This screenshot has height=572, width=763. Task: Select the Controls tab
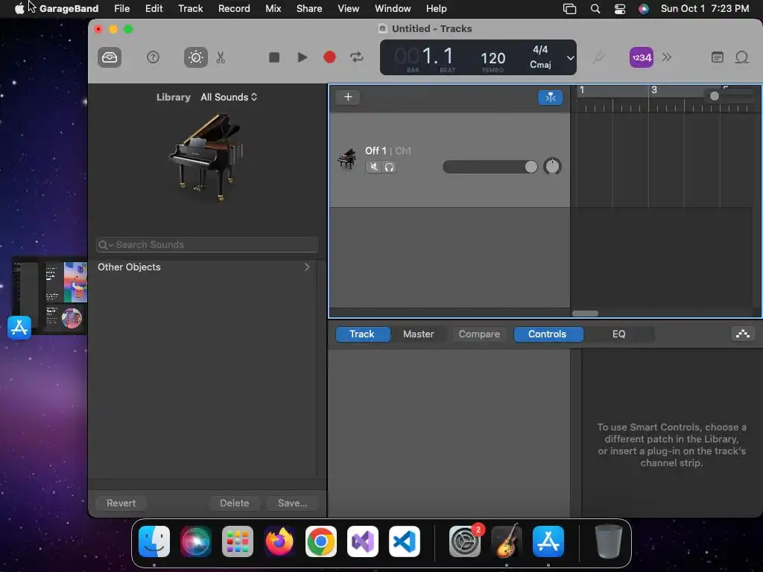click(x=548, y=334)
